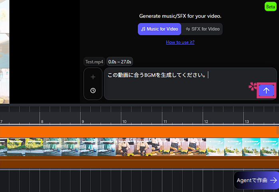Open the "How to use it?" link
279x192 pixels.
click(180, 42)
